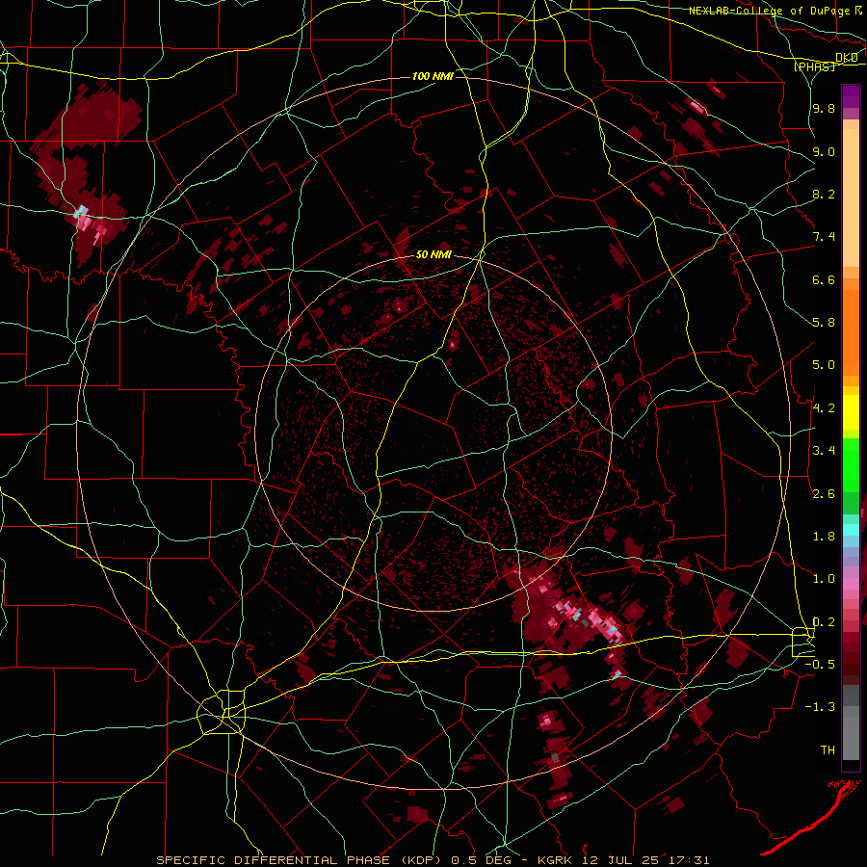
Task: Click the 5.0 scale value
Action: click(x=824, y=365)
